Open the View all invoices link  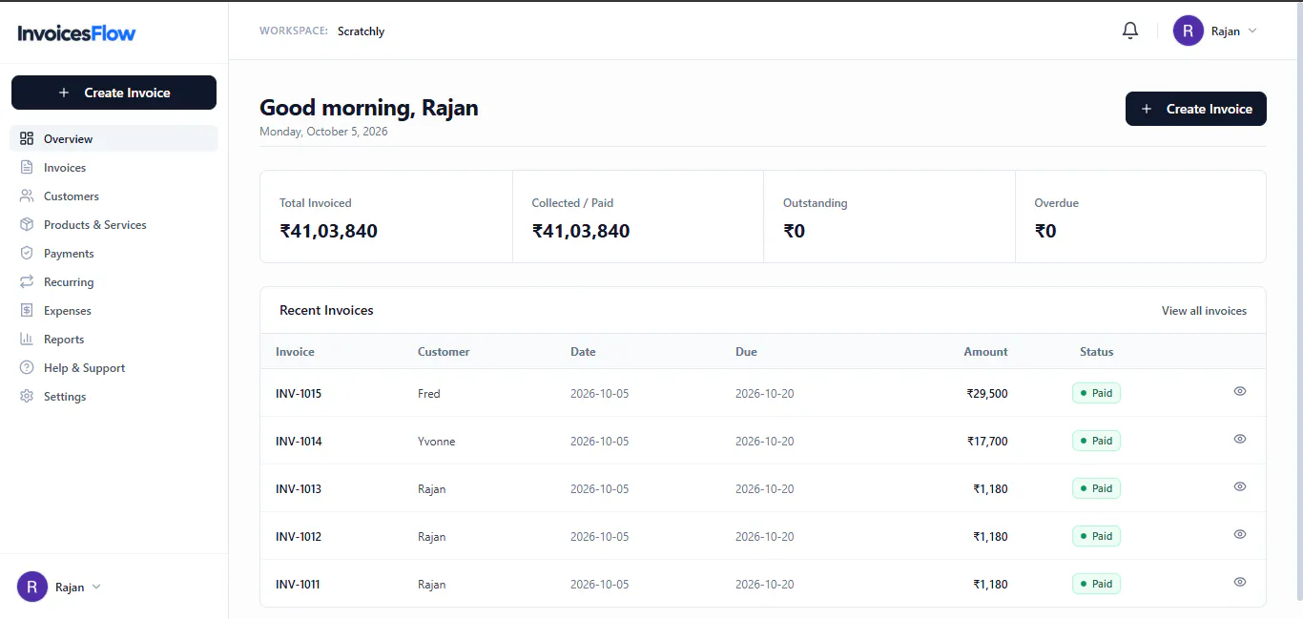[x=1204, y=310]
